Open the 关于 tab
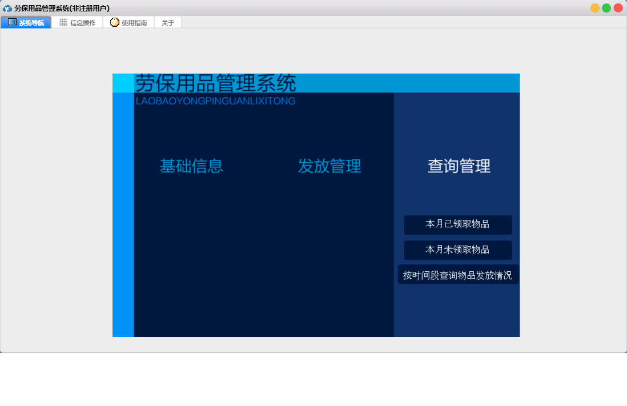Image resolution: width=627 pixels, height=406 pixels. tap(168, 23)
